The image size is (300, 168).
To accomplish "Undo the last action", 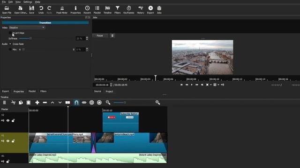I will (41, 10).
